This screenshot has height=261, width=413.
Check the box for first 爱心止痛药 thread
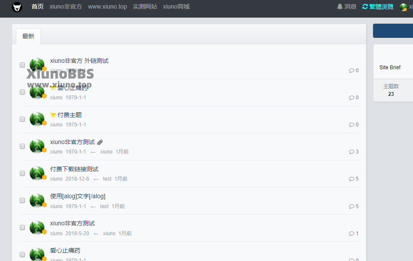[x=22, y=92]
